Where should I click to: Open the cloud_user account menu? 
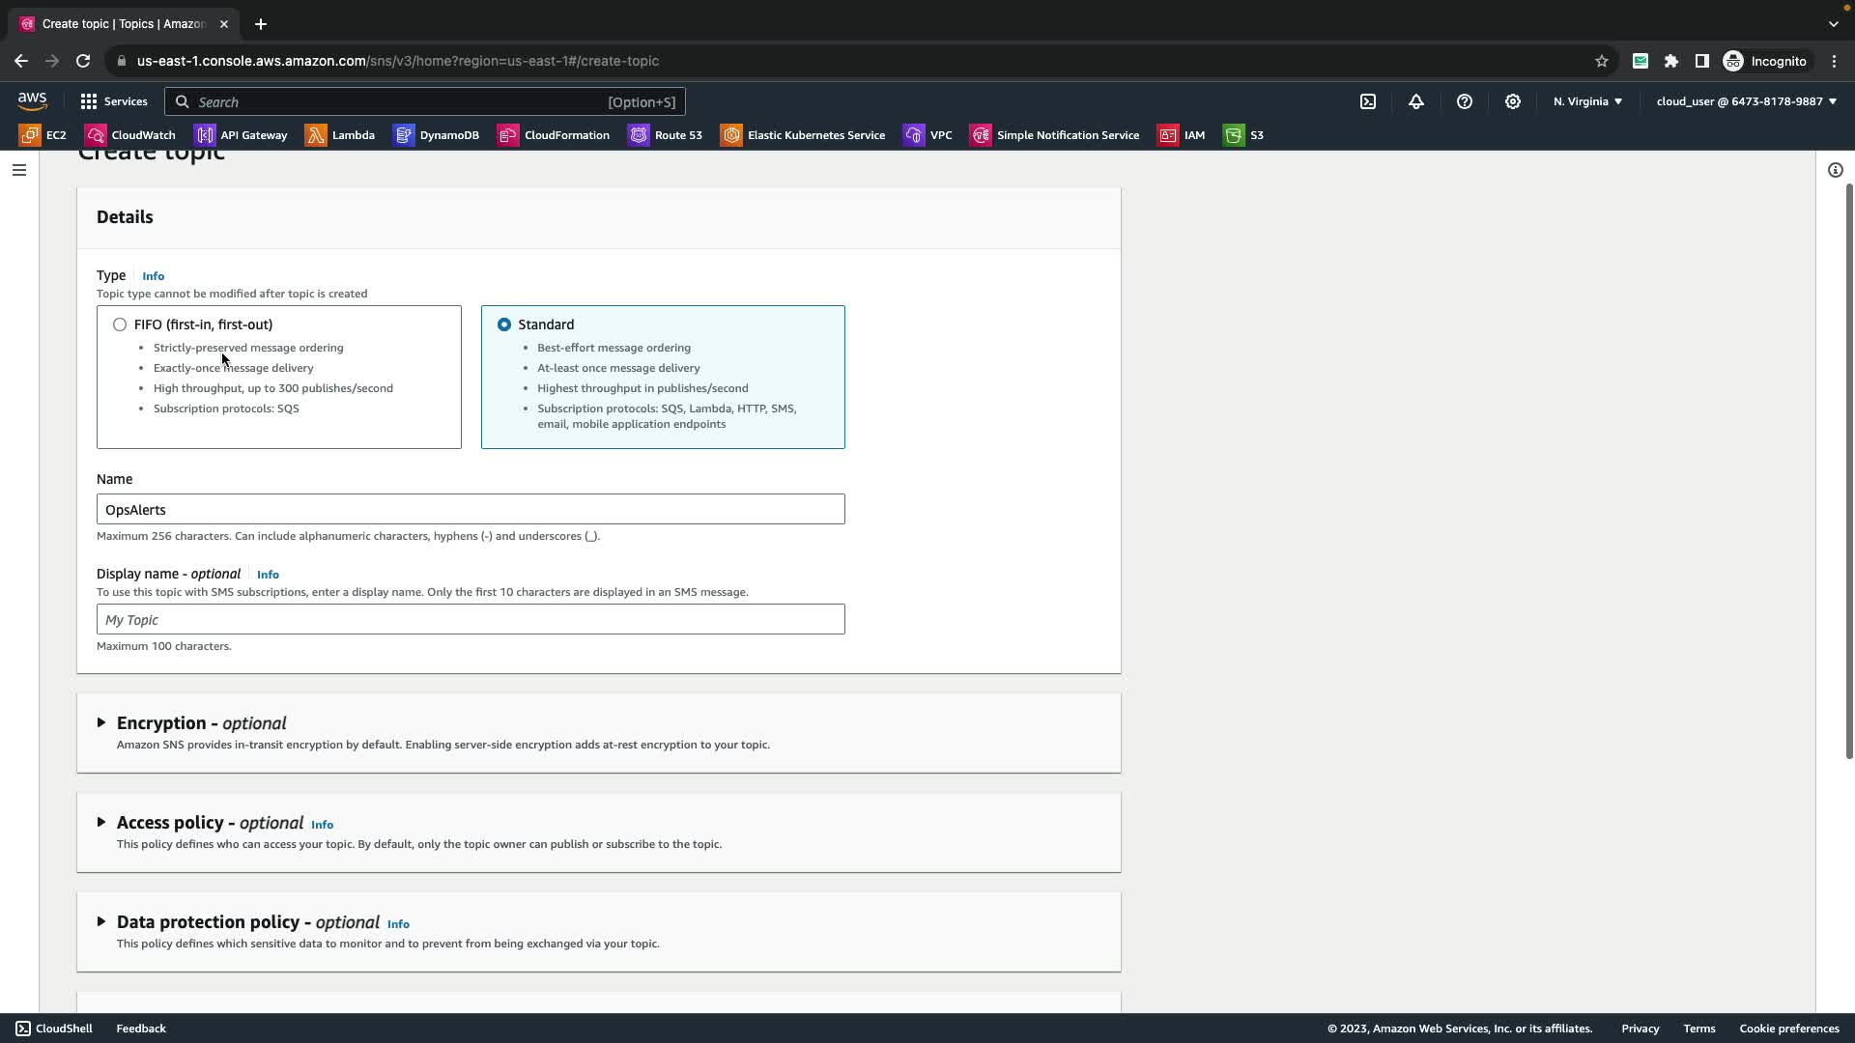(x=1746, y=101)
